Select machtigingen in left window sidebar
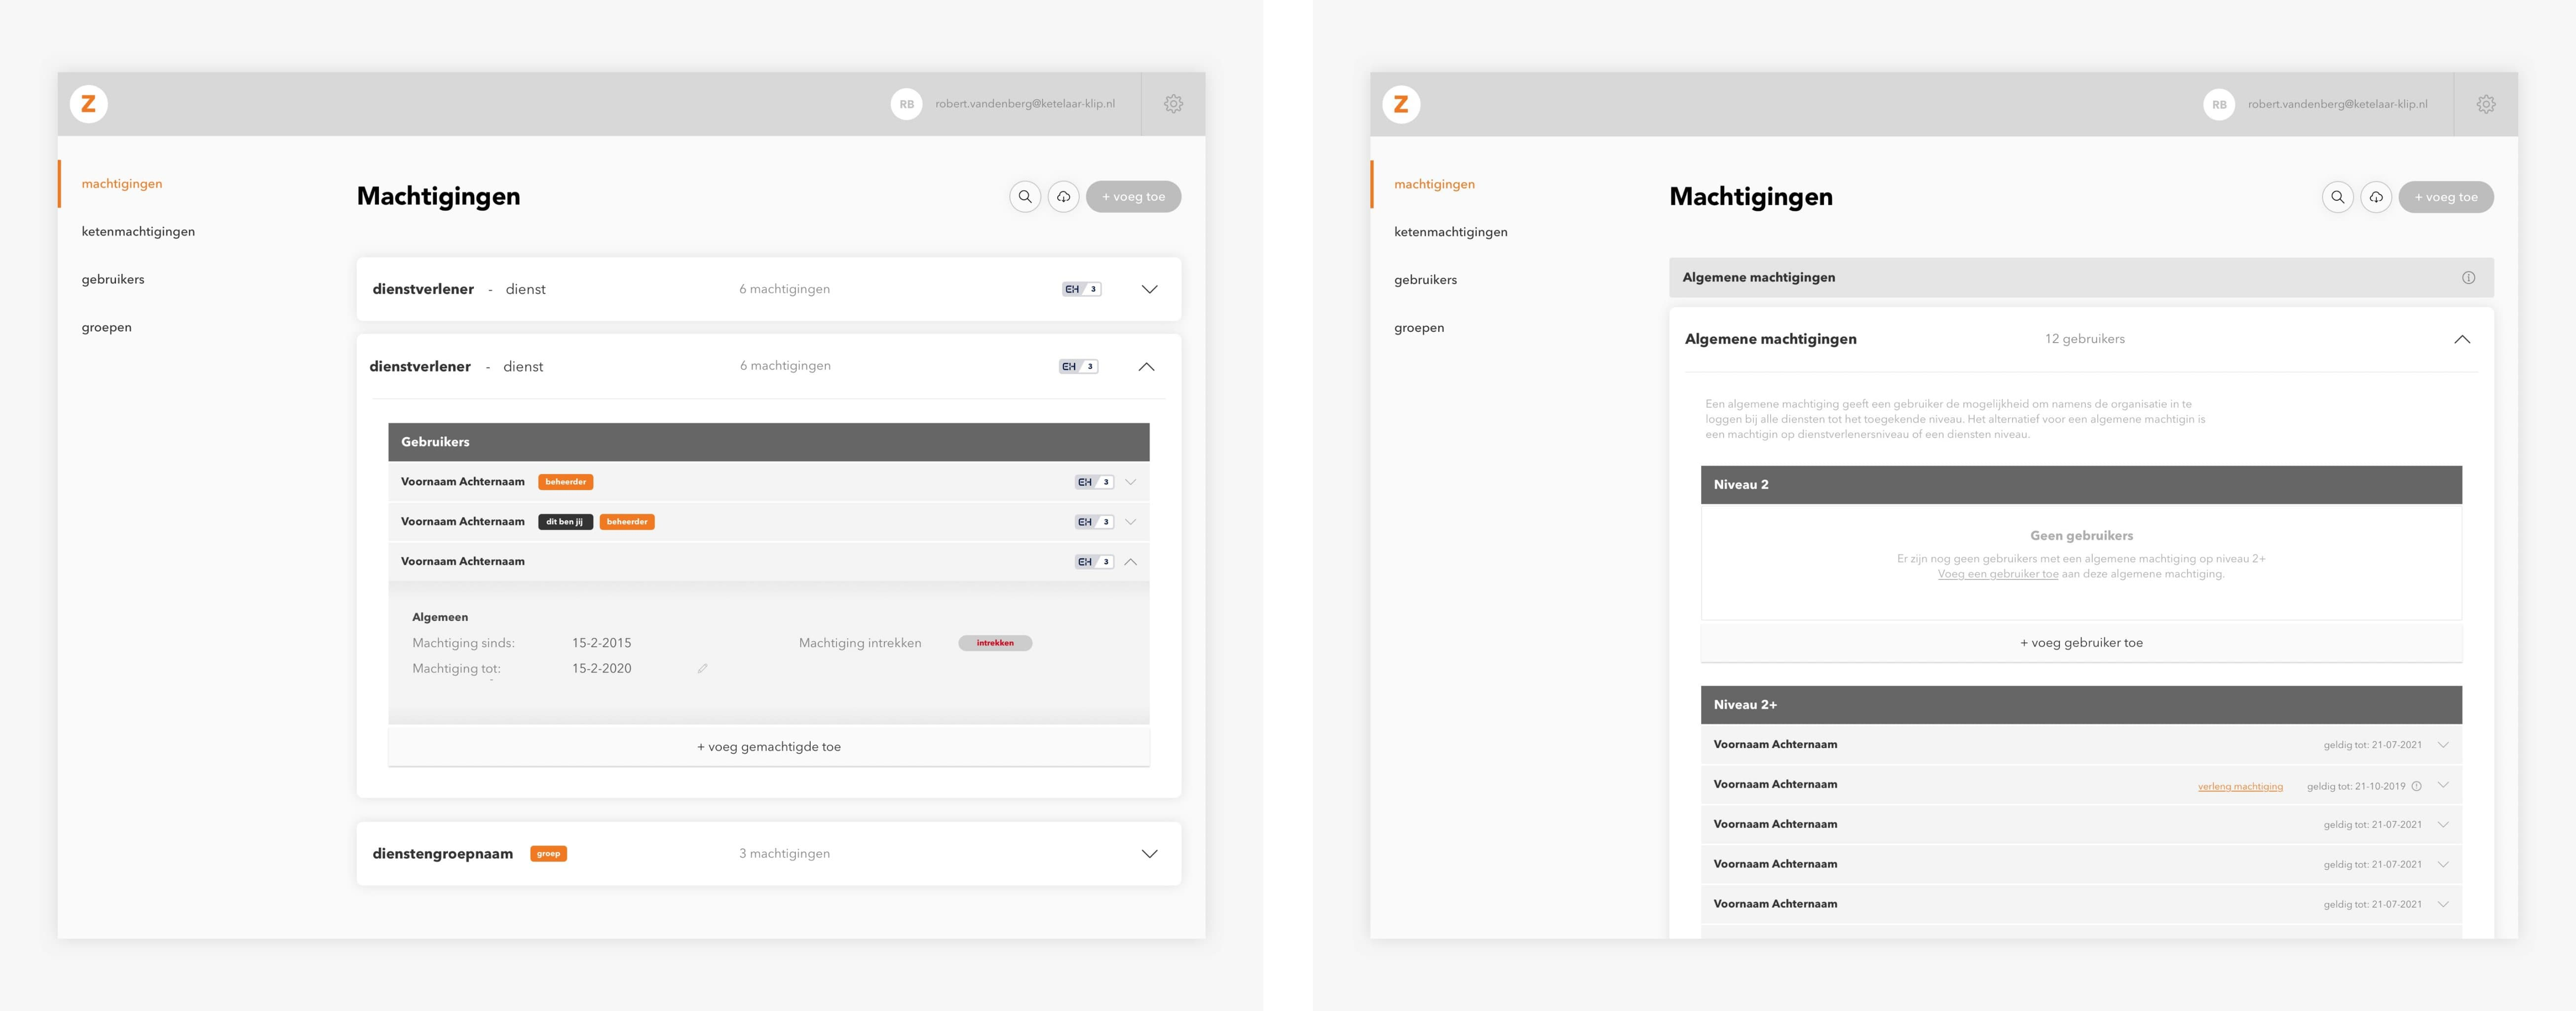 122,184
